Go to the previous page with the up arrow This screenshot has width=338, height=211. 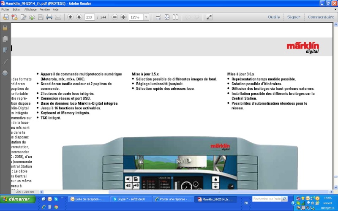pyautogui.click(x=70, y=17)
